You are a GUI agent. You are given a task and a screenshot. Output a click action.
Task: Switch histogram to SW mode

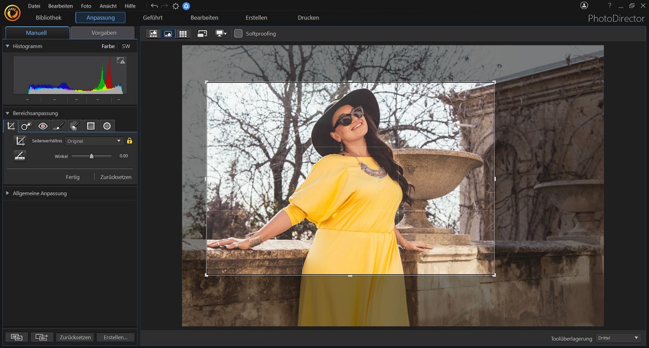pyautogui.click(x=125, y=47)
